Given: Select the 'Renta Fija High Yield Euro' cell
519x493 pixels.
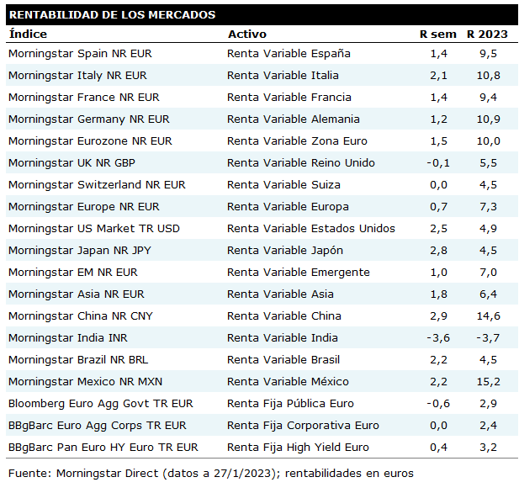Looking at the screenshot, I should tap(298, 447).
